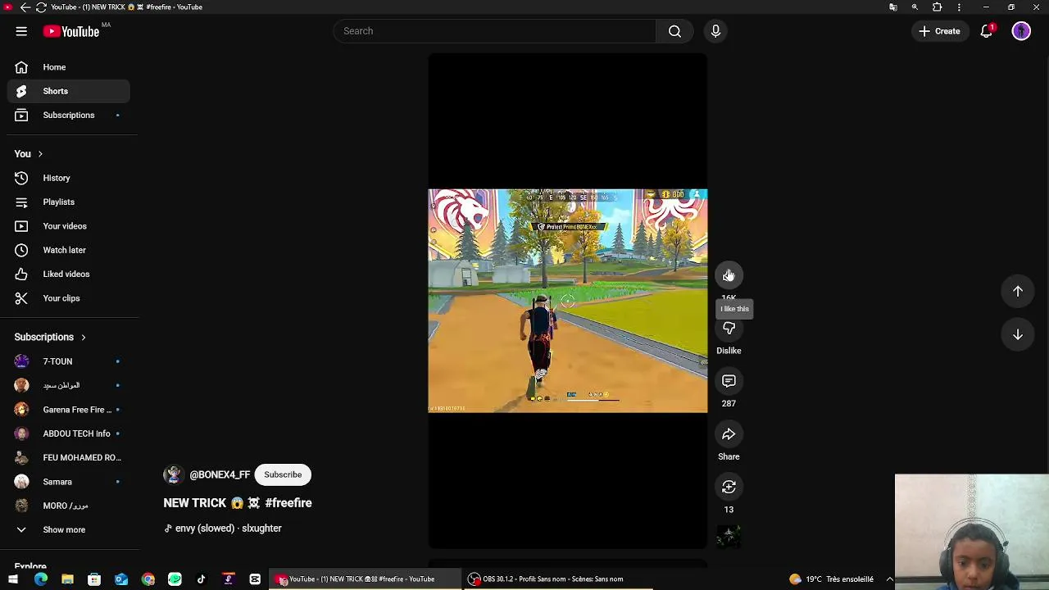Viewport: 1049px width, 590px height.
Task: Play or pause the Short video
Action: 567,301
